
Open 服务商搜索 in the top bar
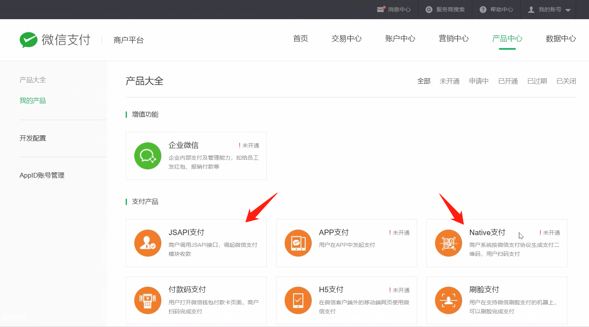(x=446, y=9)
